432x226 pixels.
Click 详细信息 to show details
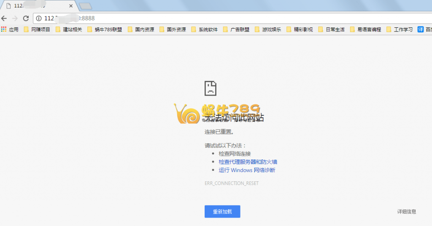coord(407,212)
